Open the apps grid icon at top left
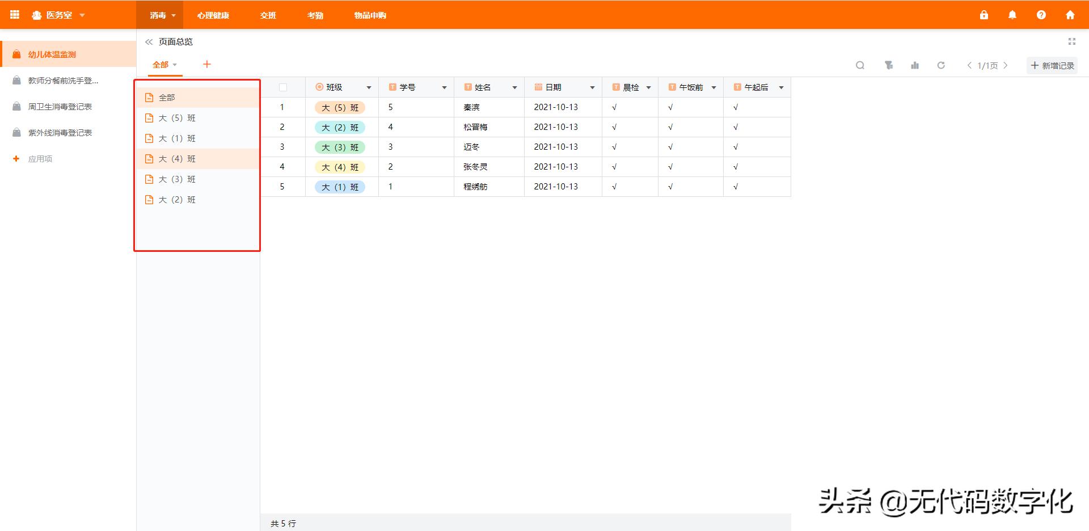This screenshot has width=1089, height=531. (15, 14)
